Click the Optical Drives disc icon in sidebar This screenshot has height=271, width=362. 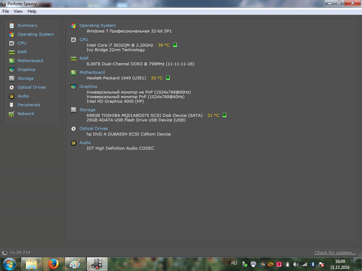point(12,88)
